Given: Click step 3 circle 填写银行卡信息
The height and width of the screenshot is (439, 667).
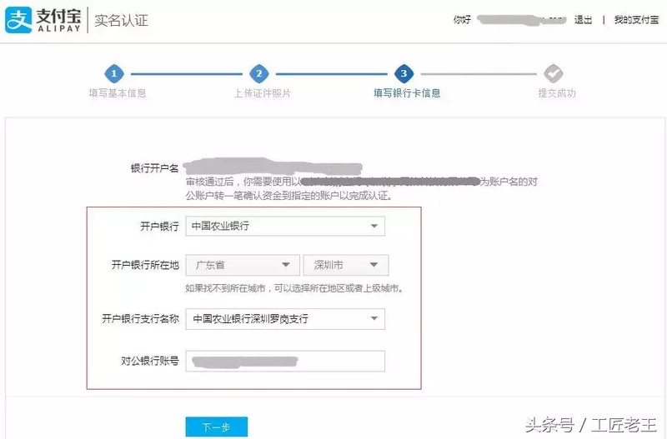Looking at the screenshot, I should (404, 73).
